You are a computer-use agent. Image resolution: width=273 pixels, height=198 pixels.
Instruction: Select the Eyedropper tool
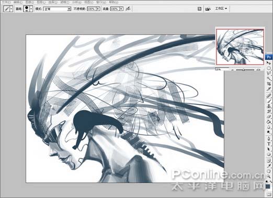point(269,166)
